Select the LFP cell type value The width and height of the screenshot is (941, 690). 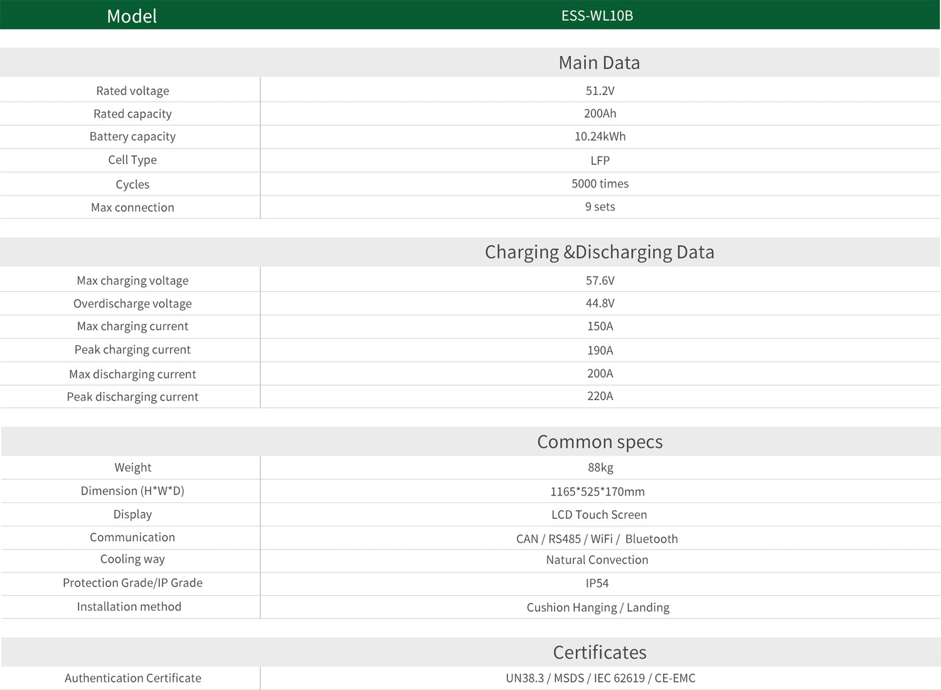pyautogui.click(x=600, y=161)
